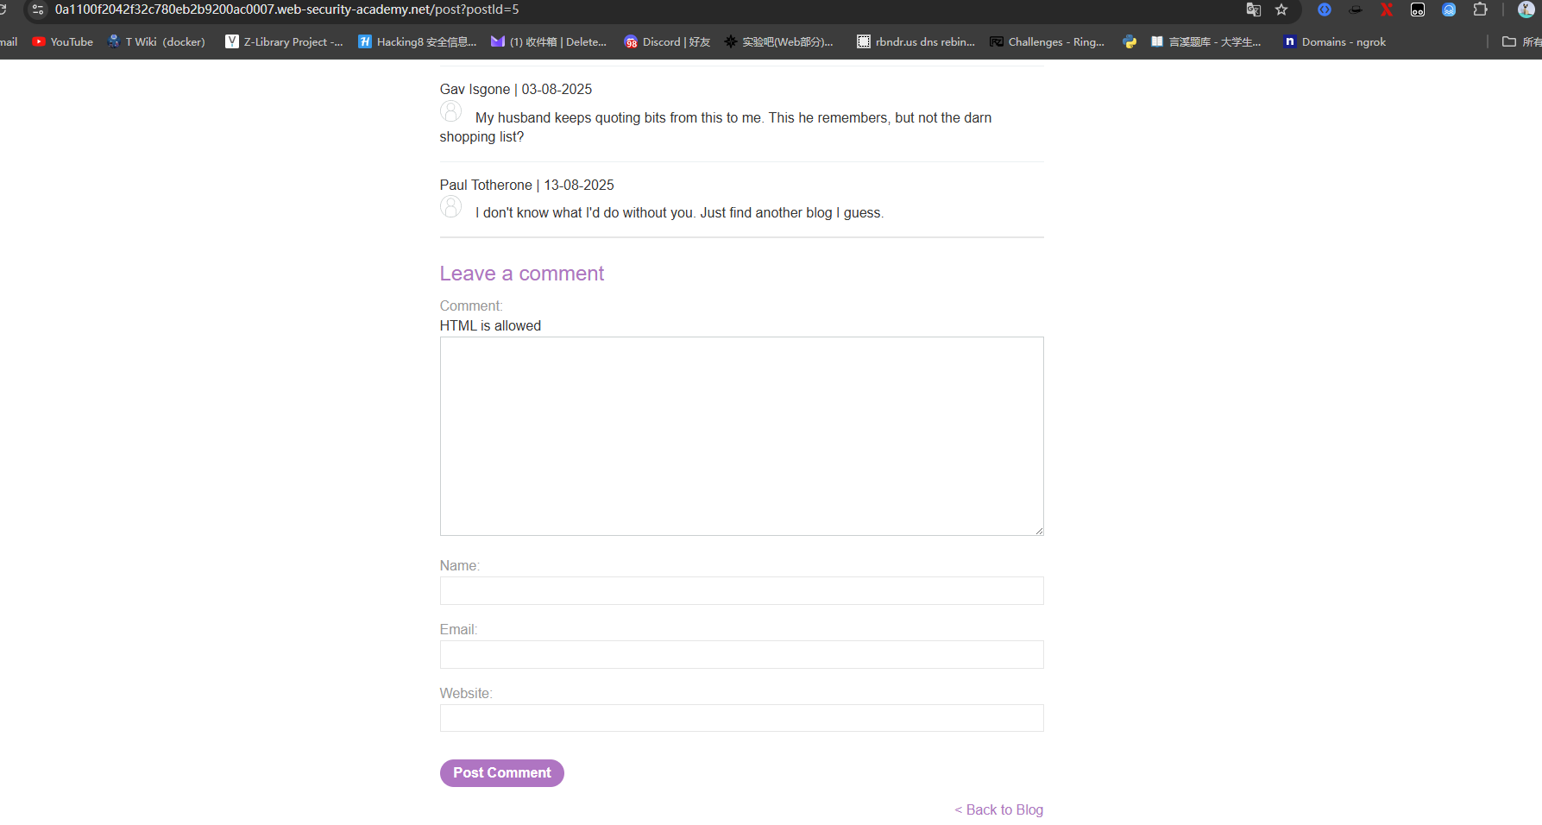Image resolution: width=1542 pixels, height=825 pixels.
Task: Click the 'Name:' label
Action: click(x=460, y=565)
